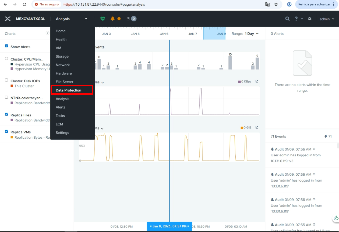339x232 pixels.
Task: Click the search magnifier icon
Action: [x=287, y=19]
